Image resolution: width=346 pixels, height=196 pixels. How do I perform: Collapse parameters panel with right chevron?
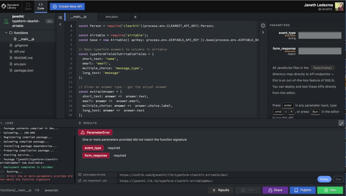263,33
